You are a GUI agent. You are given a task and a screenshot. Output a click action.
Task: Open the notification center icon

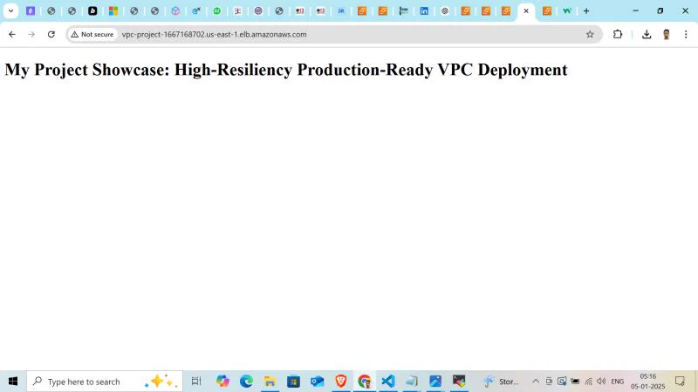[x=680, y=382]
